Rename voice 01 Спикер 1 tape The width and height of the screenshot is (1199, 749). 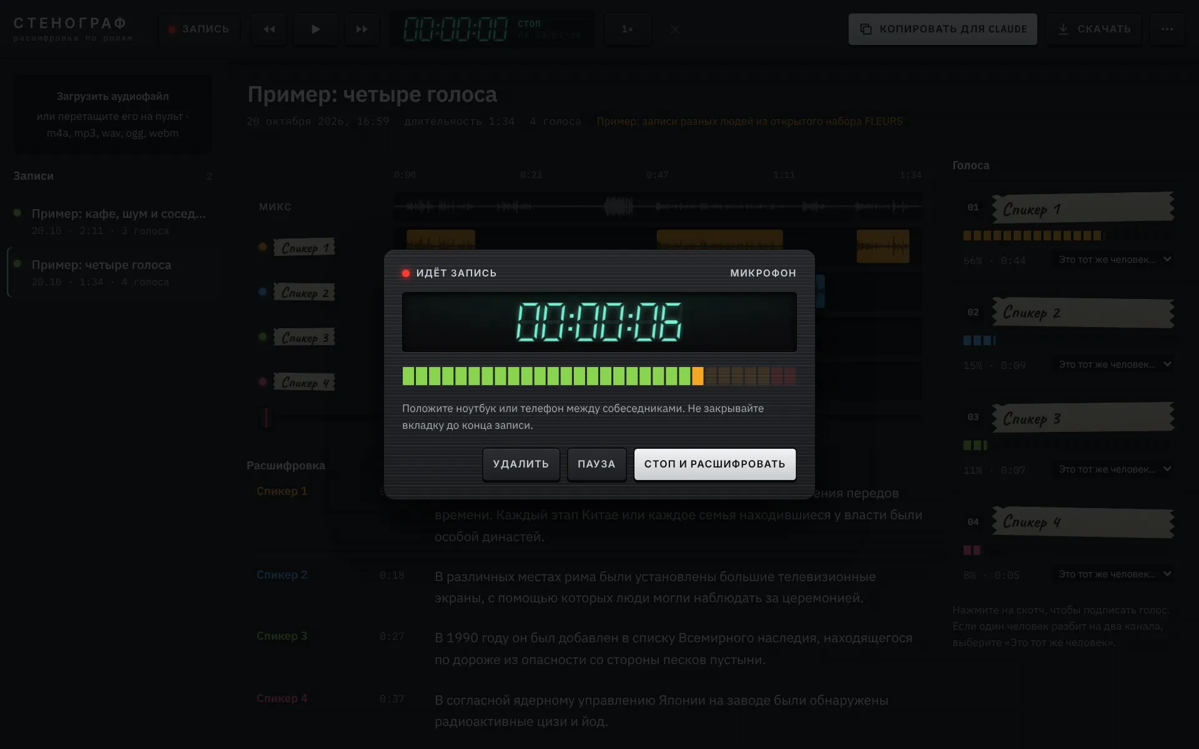(1083, 208)
